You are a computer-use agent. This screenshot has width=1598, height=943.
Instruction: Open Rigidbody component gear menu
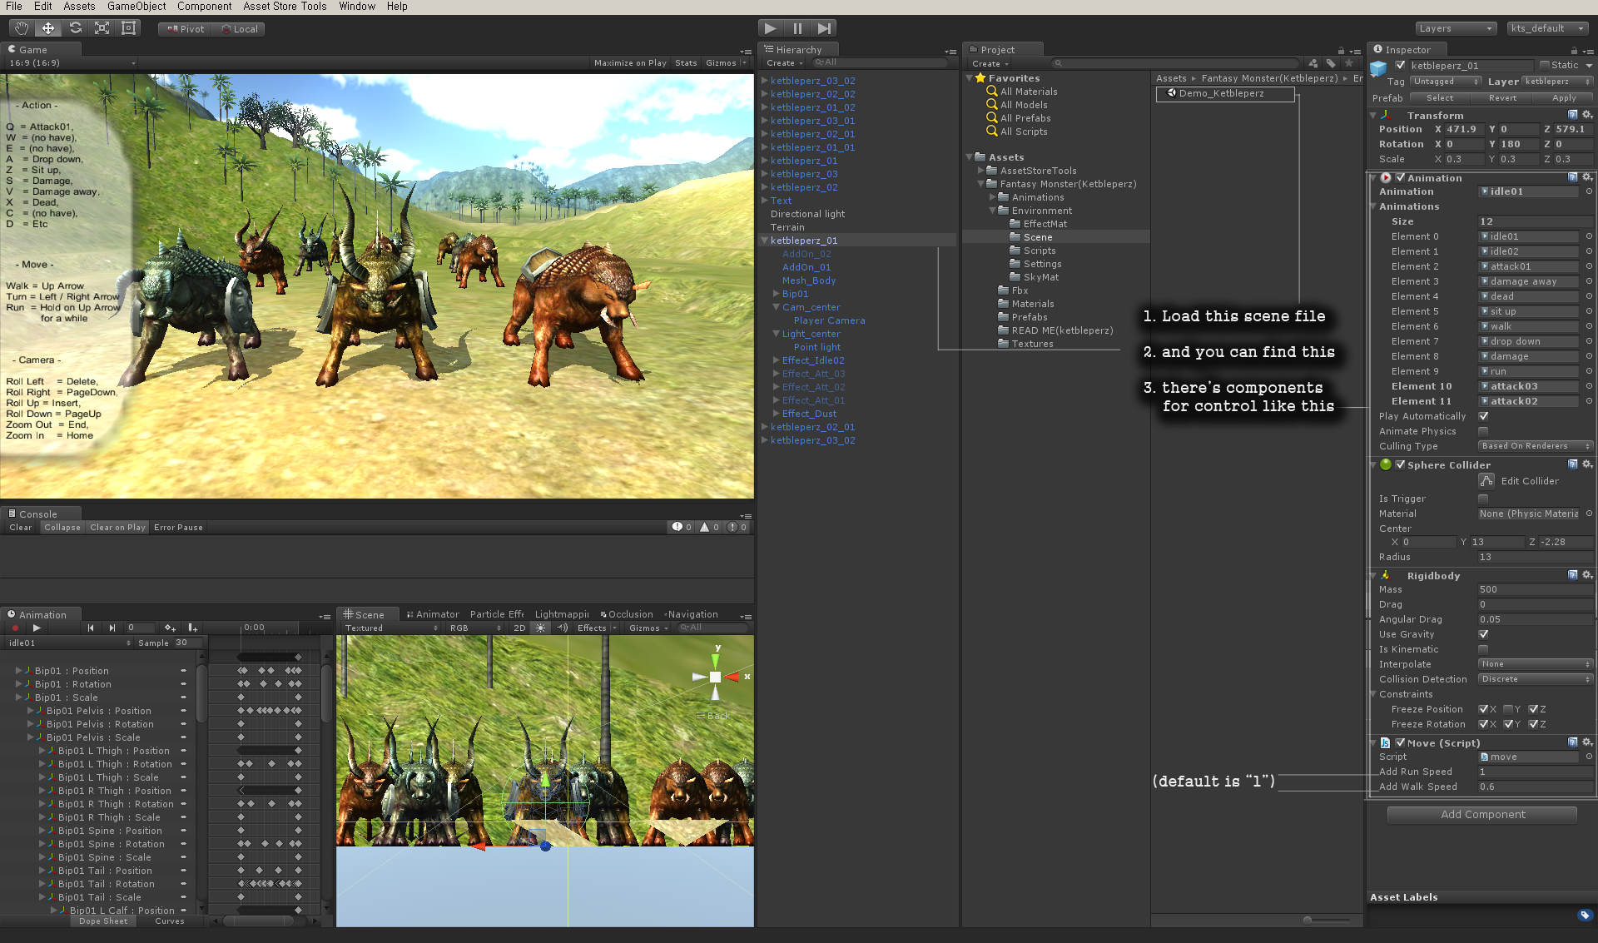[x=1586, y=576]
